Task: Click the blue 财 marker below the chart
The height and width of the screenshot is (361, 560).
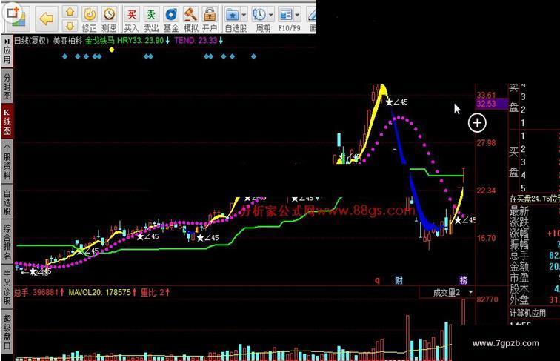Action: (399, 280)
